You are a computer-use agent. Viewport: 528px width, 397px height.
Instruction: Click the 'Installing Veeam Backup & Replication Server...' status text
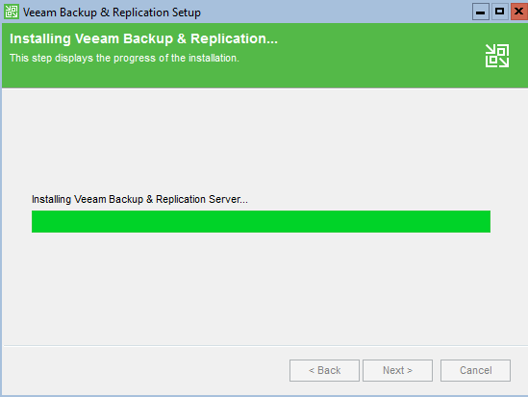[x=139, y=199]
